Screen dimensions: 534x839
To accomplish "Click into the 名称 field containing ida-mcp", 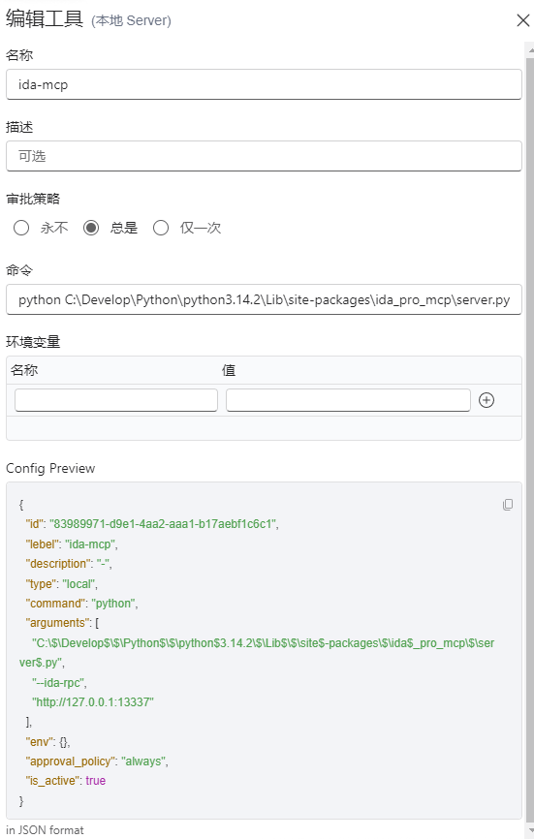I will (x=264, y=84).
